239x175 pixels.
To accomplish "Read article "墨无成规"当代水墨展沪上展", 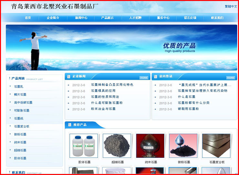I will [x=205, y=85].
